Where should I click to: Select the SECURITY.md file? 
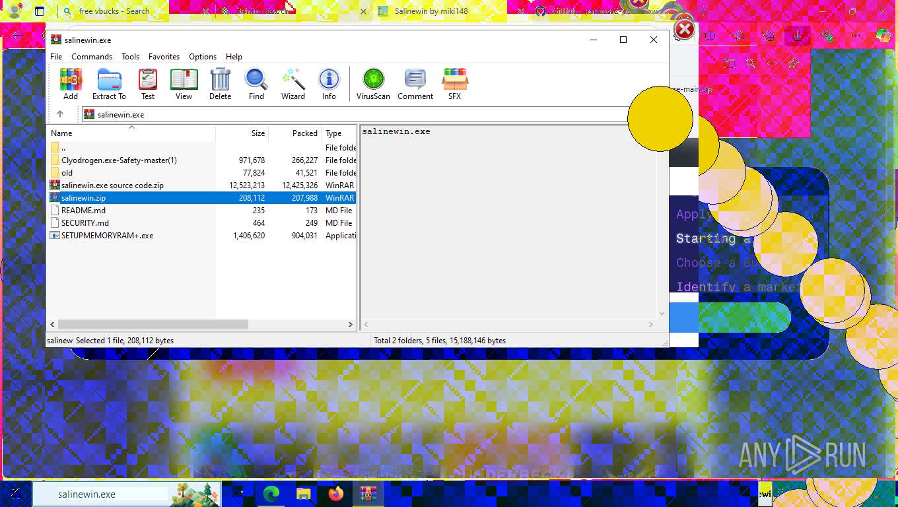(x=202, y=223)
